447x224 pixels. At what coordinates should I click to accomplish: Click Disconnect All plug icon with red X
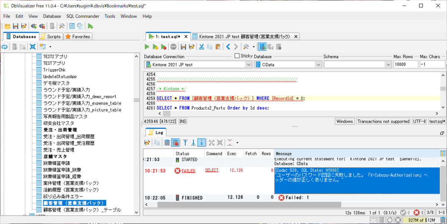(x=42, y=26)
